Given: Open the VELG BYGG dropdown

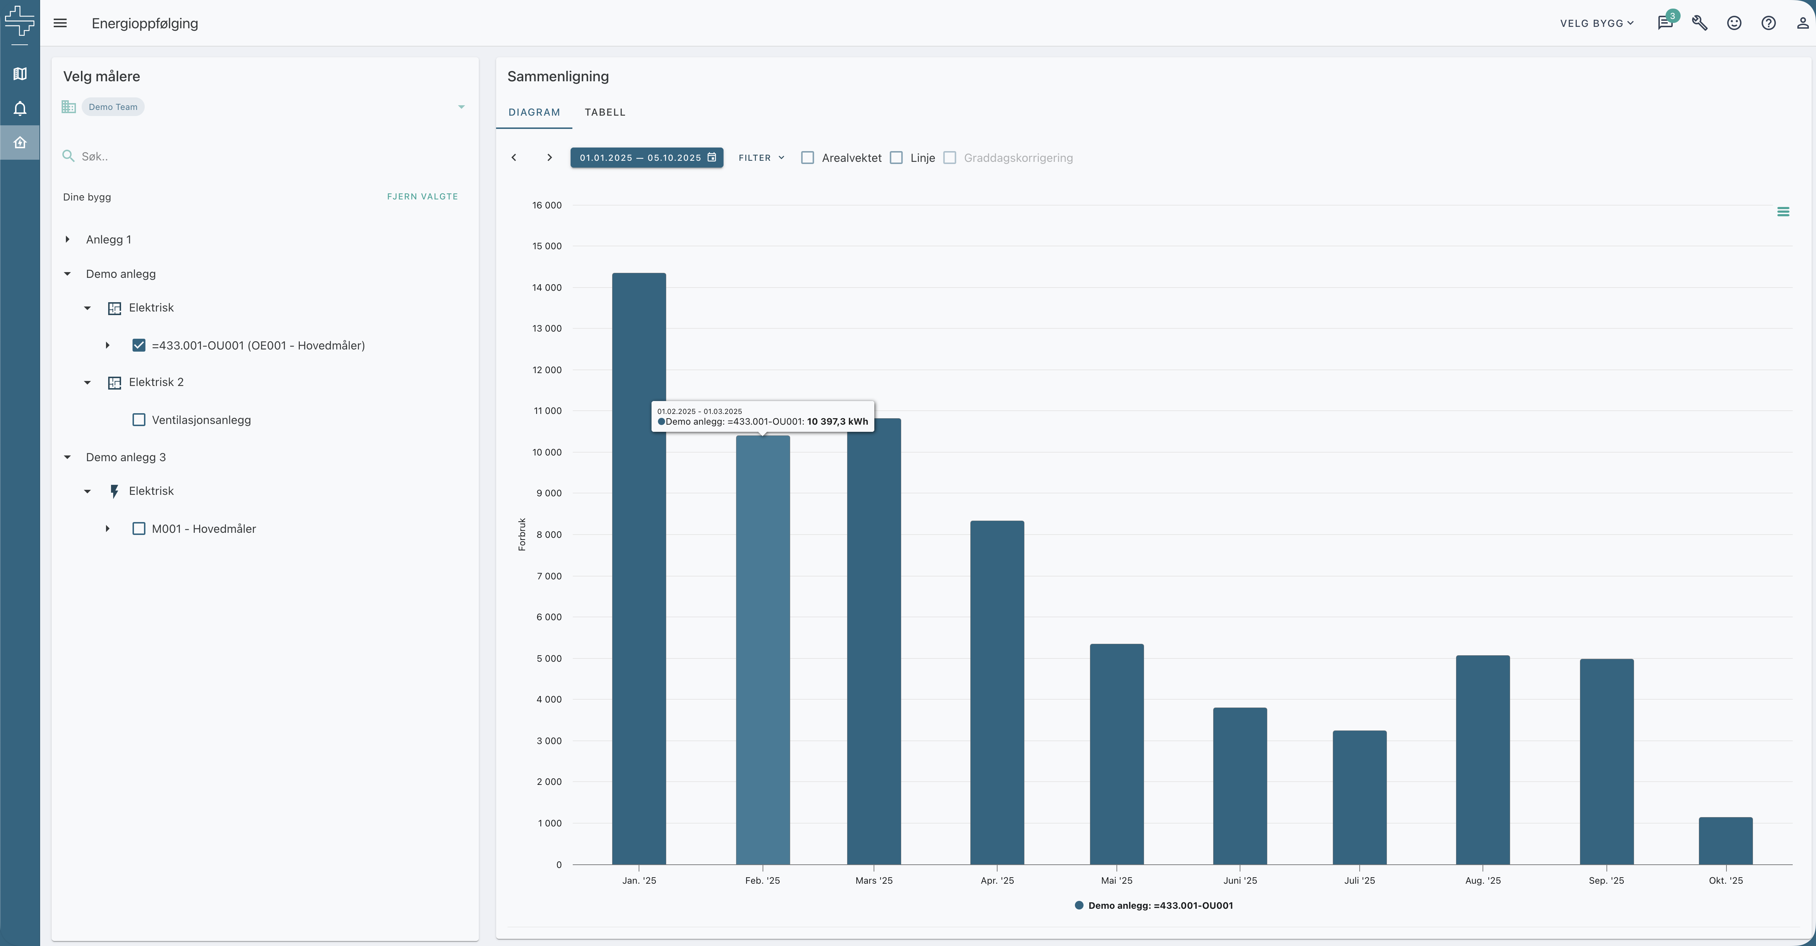Looking at the screenshot, I should coord(1596,23).
